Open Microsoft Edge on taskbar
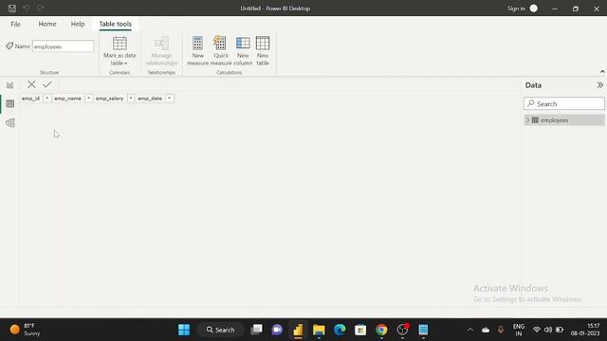This screenshot has height=341, width=607. (340, 330)
